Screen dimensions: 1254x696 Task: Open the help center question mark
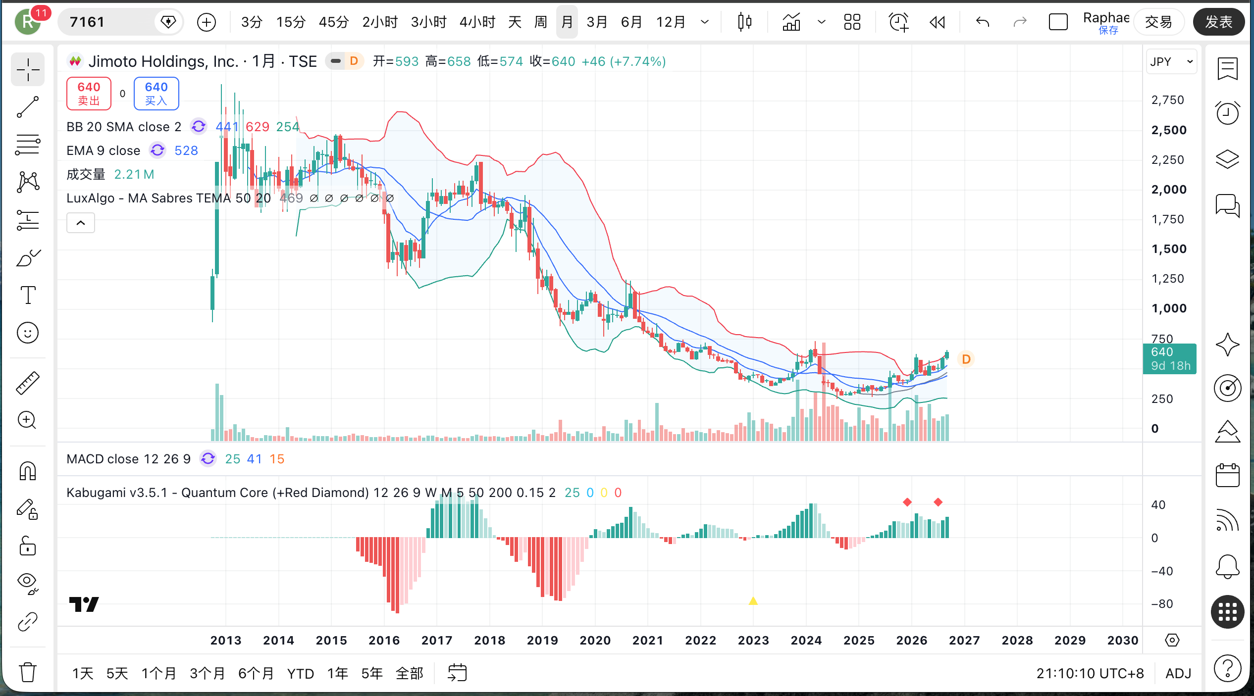pos(1228,668)
